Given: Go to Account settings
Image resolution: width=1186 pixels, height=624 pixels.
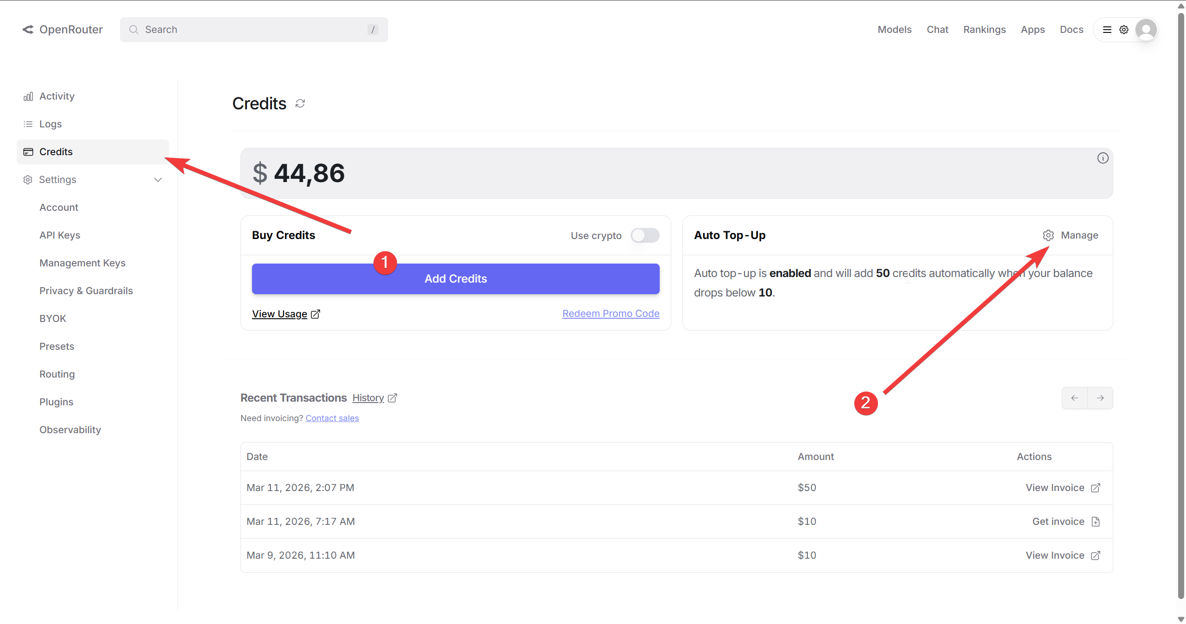Looking at the screenshot, I should click(x=59, y=208).
